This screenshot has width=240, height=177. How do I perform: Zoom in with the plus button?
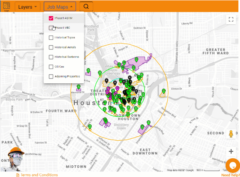(x=231, y=151)
